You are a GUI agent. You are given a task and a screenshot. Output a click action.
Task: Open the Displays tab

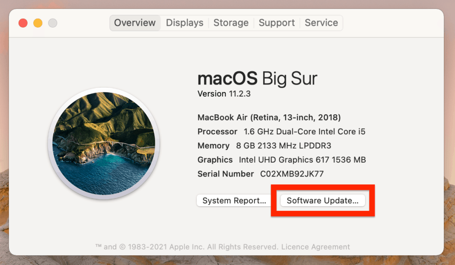(184, 23)
